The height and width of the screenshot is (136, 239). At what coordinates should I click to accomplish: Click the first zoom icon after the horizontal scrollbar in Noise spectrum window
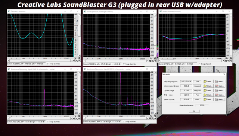tap(150, 61)
